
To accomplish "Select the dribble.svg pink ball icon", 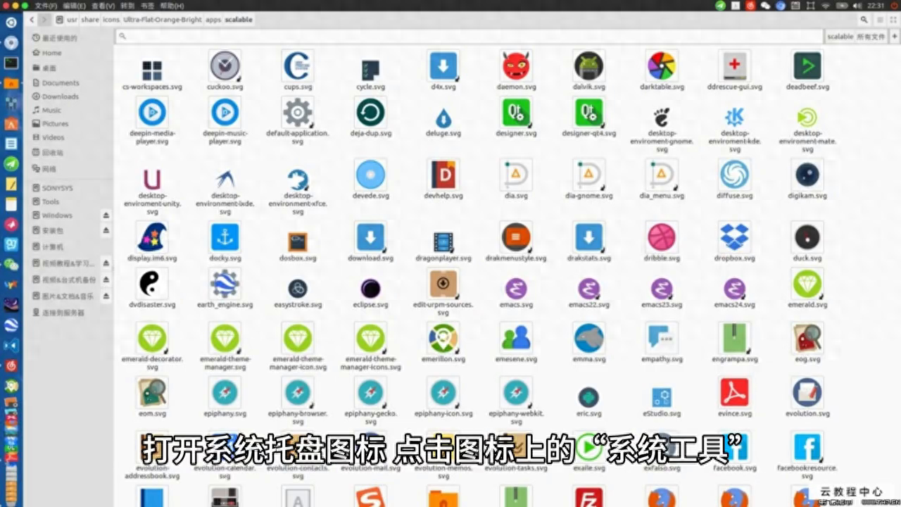I will point(662,237).
